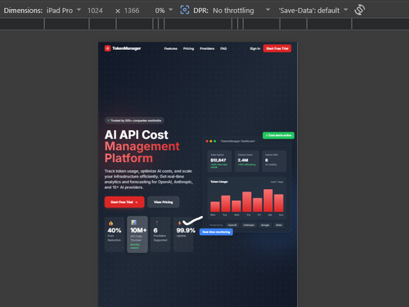Click the capture screenshot icon before DPR
Viewport: 409px width, 307px height.
(185, 10)
